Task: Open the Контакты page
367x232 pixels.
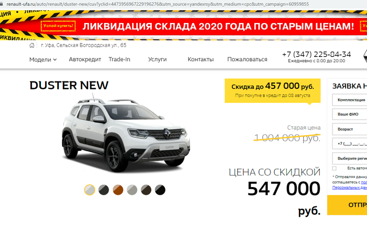Action: [201, 60]
